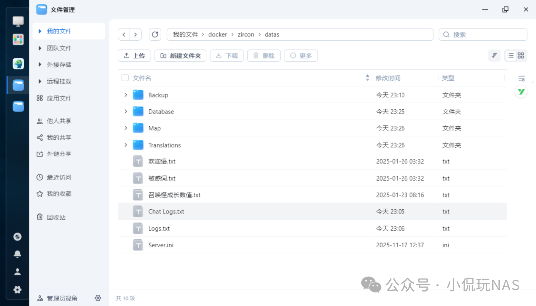Screen dimensions: 536x306
Task: Open settings gear in left dock
Action: (18, 290)
